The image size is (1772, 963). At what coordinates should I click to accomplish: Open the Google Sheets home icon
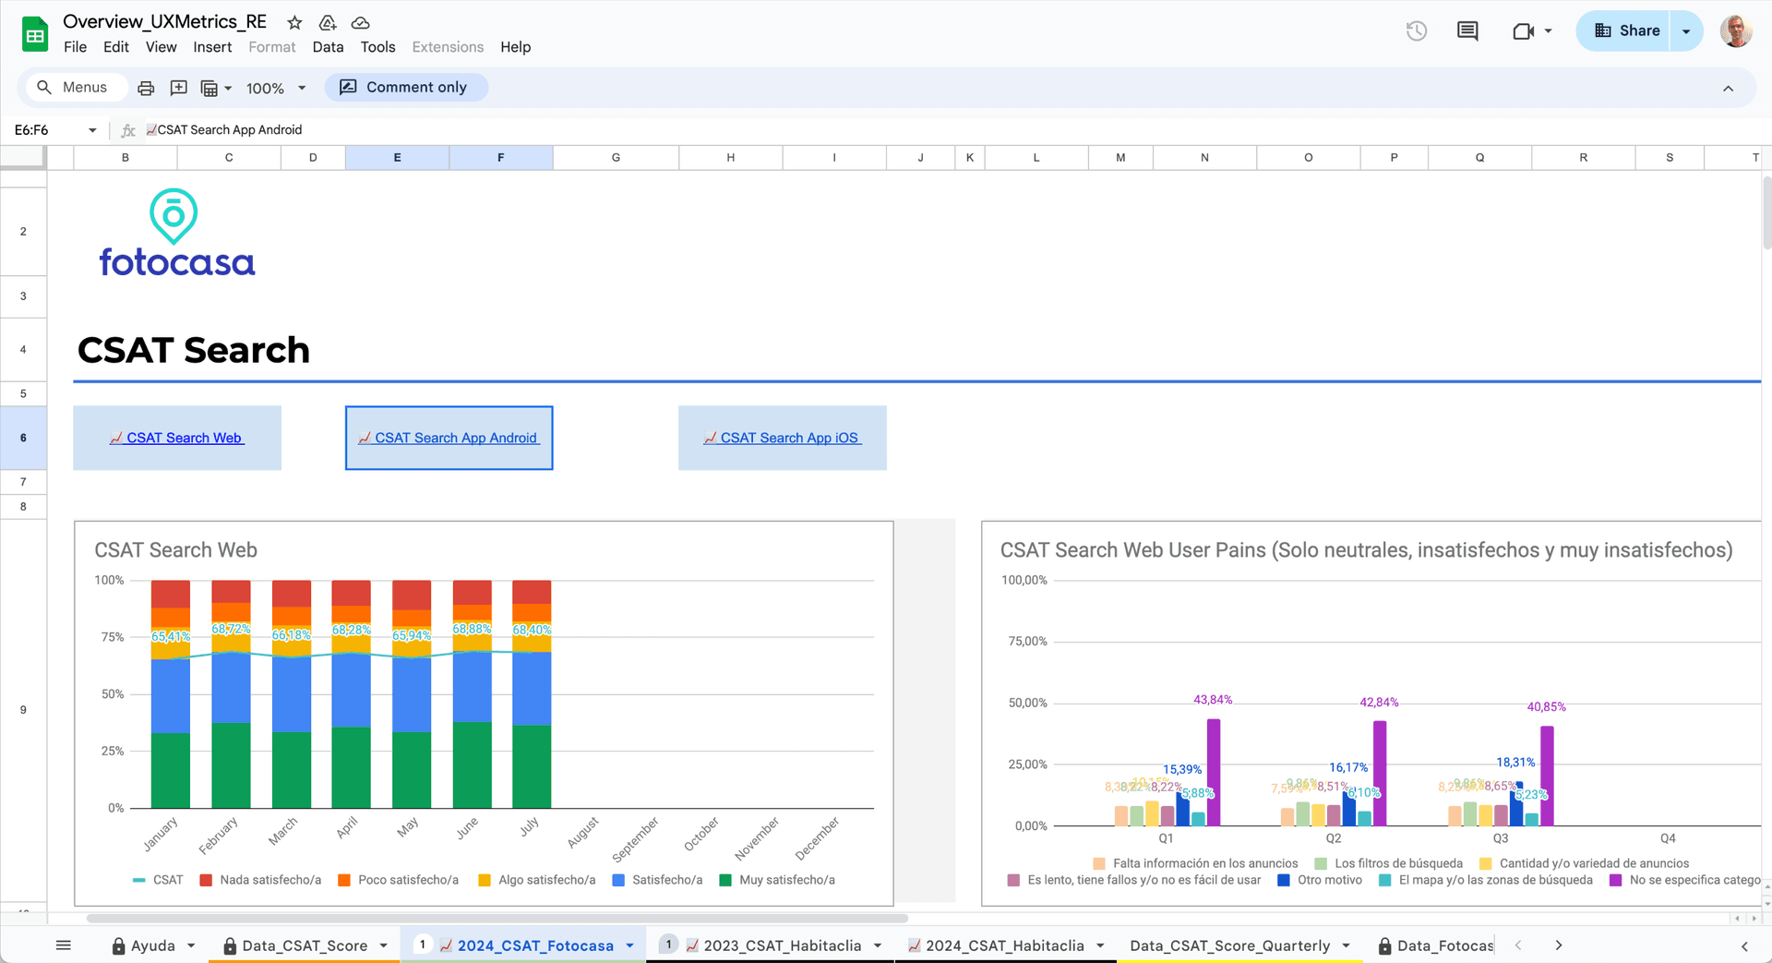click(35, 35)
